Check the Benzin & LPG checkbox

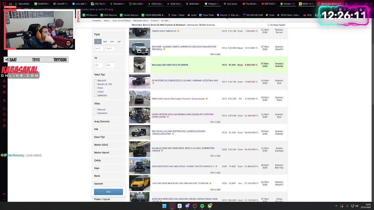tap(95, 84)
